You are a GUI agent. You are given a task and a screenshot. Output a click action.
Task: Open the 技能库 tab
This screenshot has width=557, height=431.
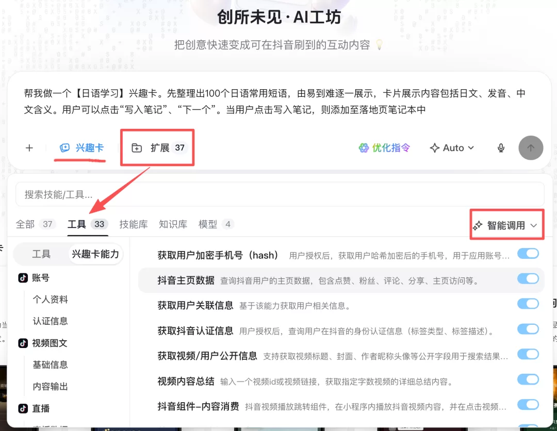133,224
